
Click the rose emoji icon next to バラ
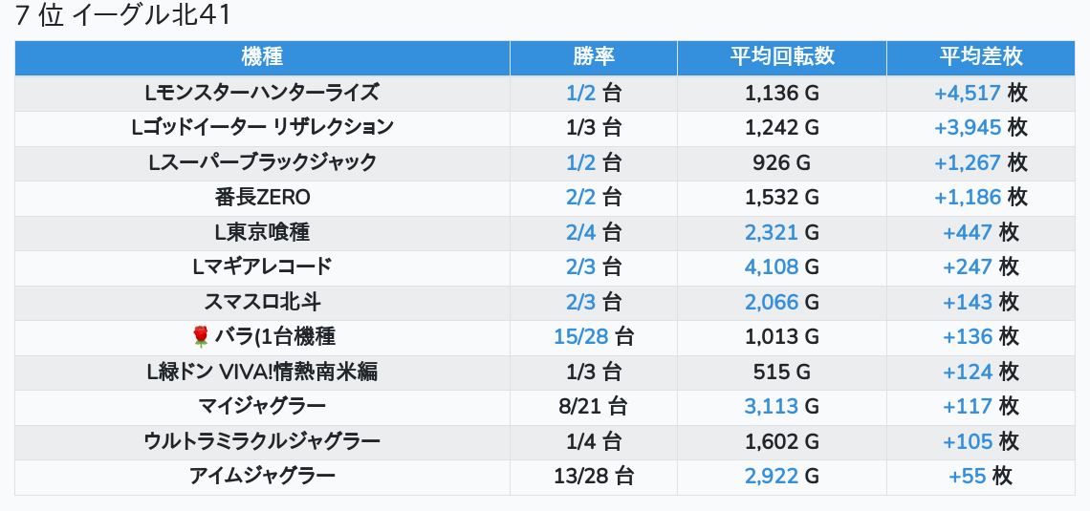[200, 337]
